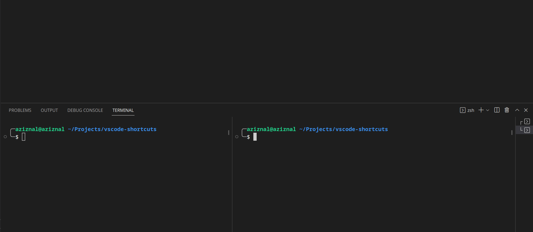
Task: Focus the right terminal prompt input
Action: [255, 137]
